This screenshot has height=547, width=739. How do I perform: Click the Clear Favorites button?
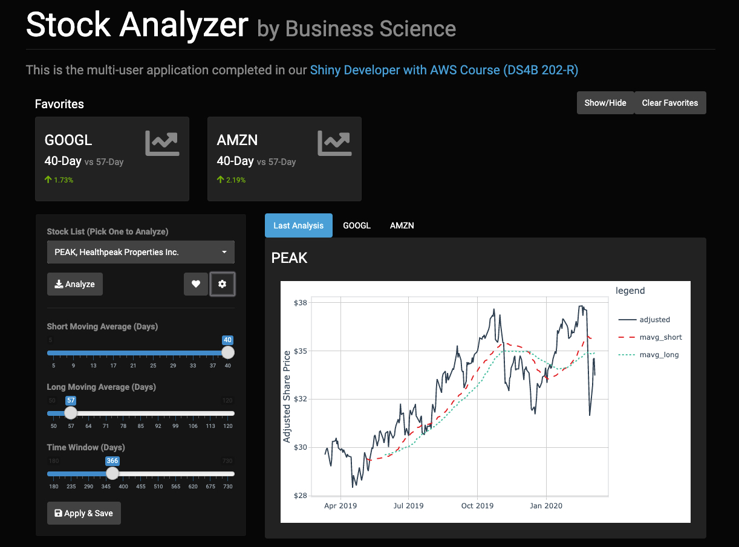point(670,103)
